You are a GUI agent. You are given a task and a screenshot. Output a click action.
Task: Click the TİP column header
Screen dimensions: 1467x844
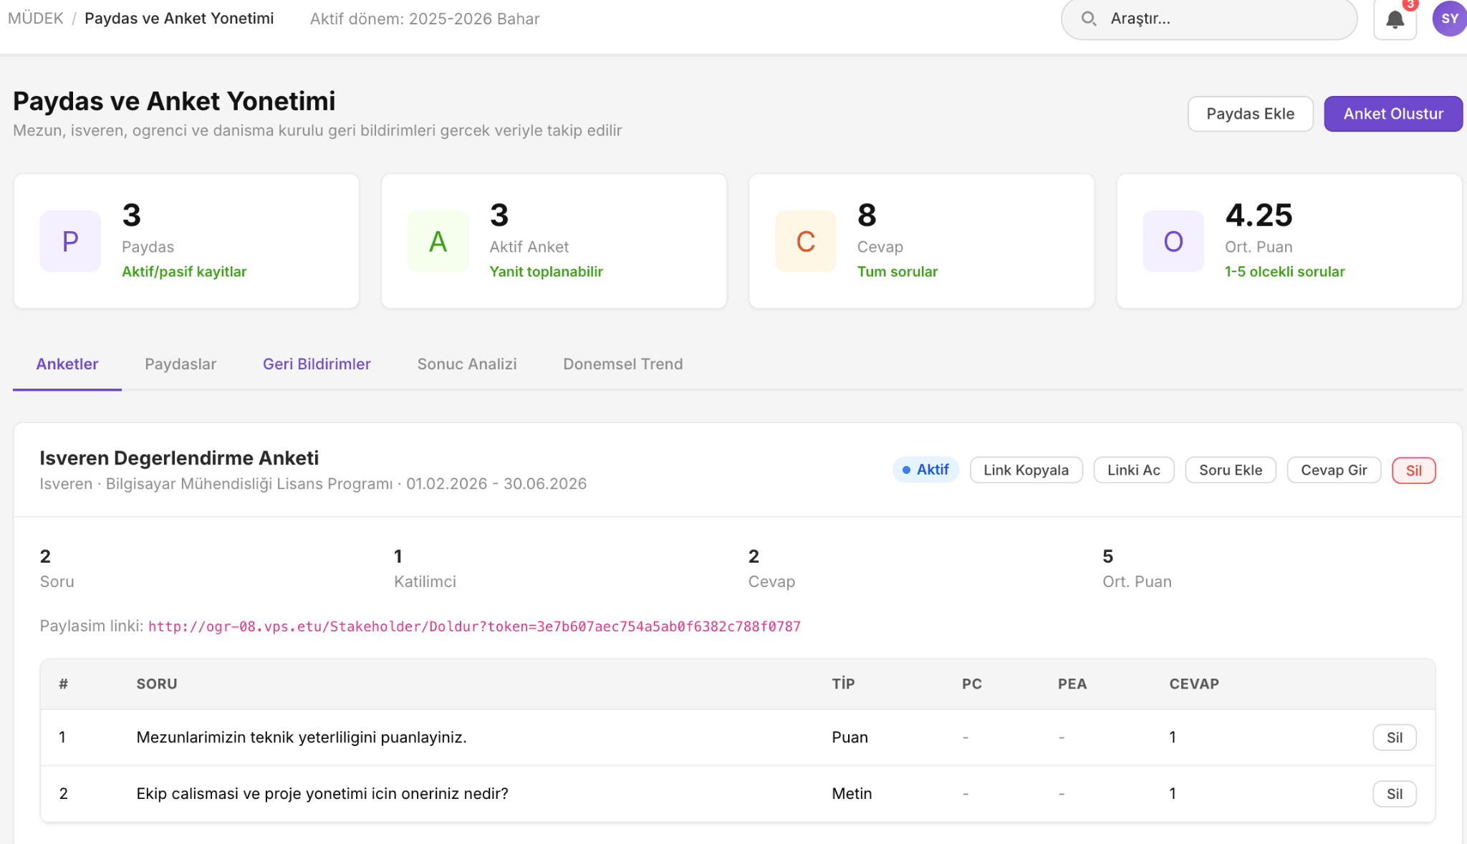pyautogui.click(x=843, y=684)
